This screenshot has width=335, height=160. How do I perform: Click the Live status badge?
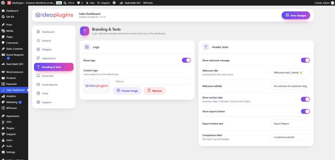(x=59, y=3)
